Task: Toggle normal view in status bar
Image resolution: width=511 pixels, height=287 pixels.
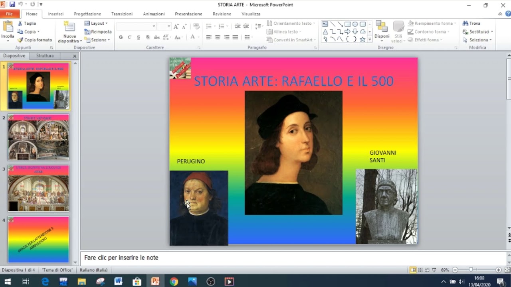Action: pyautogui.click(x=413, y=270)
